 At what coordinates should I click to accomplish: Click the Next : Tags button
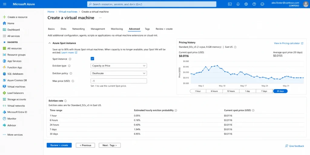click(x=110, y=145)
